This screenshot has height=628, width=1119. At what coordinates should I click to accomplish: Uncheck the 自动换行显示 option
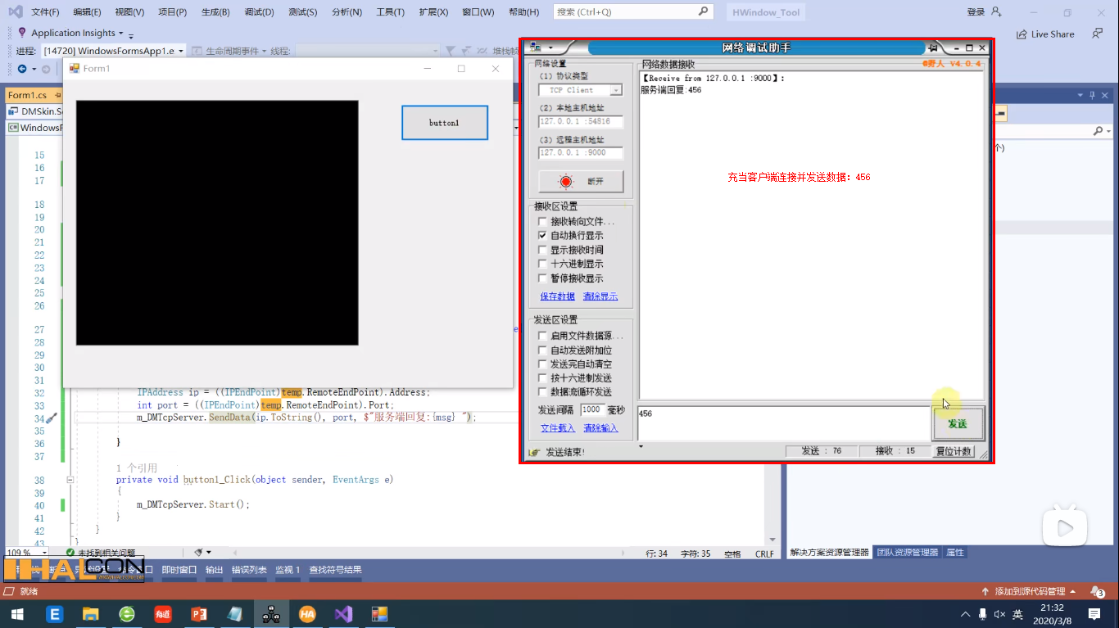[x=542, y=234]
